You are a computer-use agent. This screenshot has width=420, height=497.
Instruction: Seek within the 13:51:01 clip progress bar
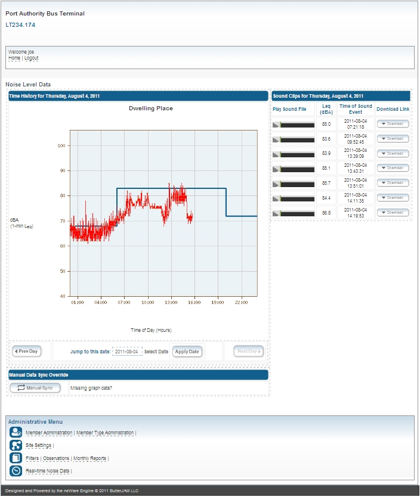coord(297,184)
